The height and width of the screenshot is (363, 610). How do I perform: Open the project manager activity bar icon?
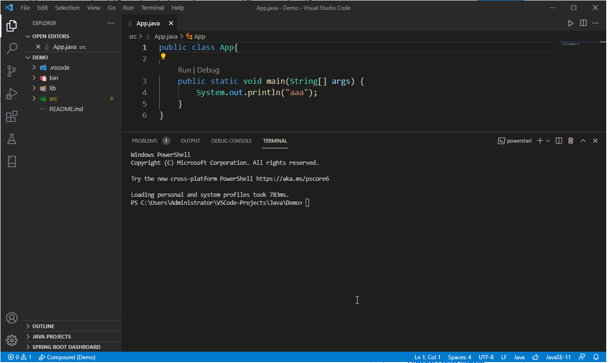12,161
